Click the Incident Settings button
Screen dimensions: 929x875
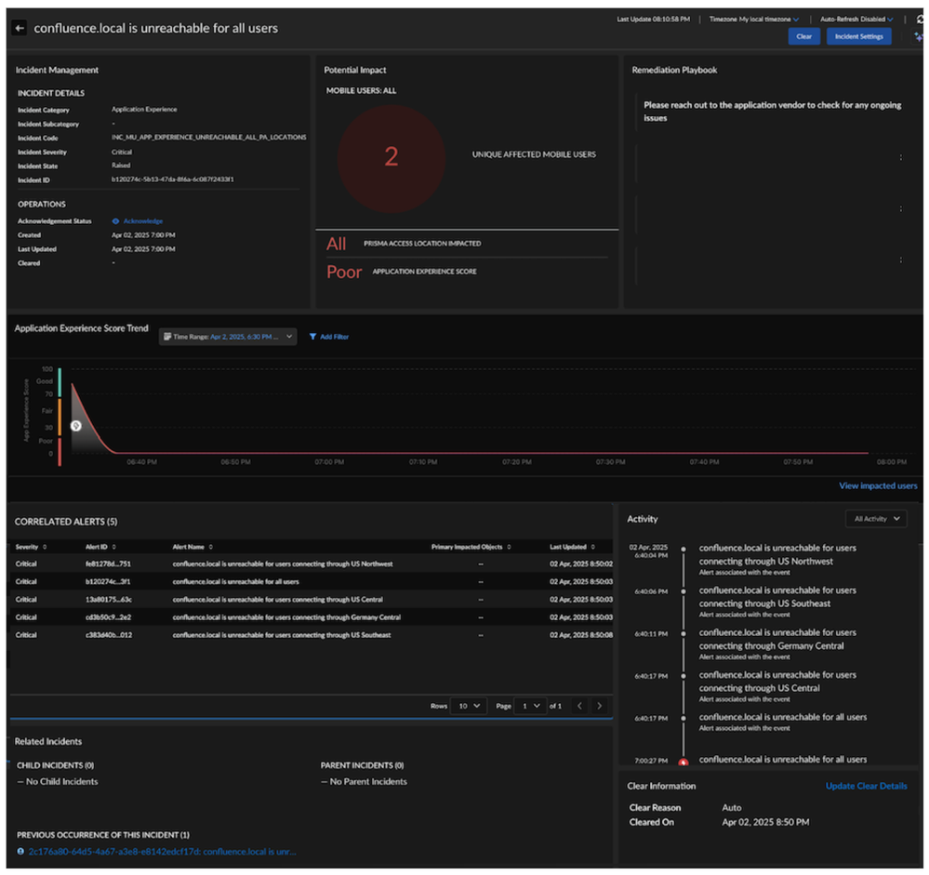(x=858, y=36)
